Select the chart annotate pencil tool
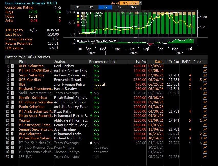 (130, 13)
